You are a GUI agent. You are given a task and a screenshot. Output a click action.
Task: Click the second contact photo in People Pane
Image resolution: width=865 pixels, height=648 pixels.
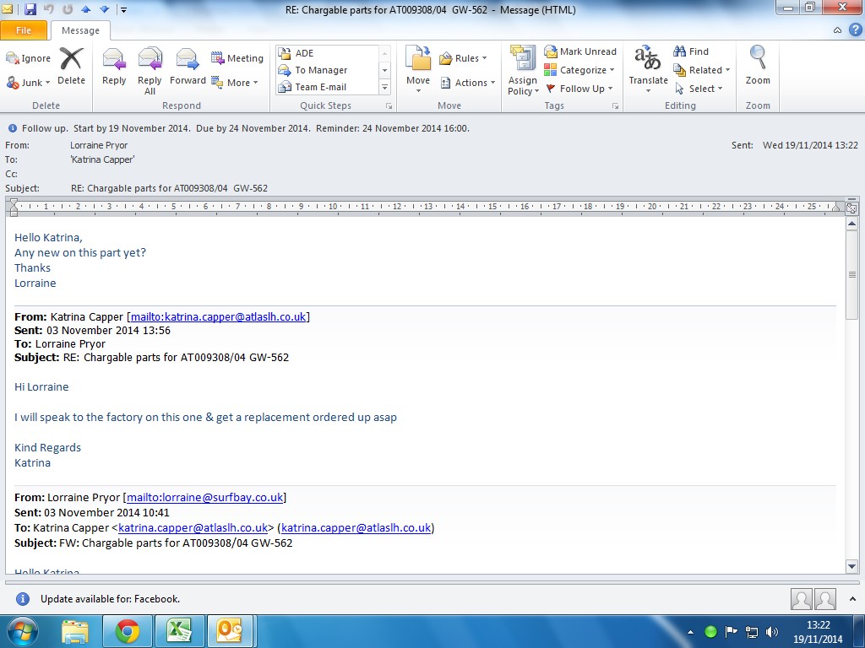825,599
